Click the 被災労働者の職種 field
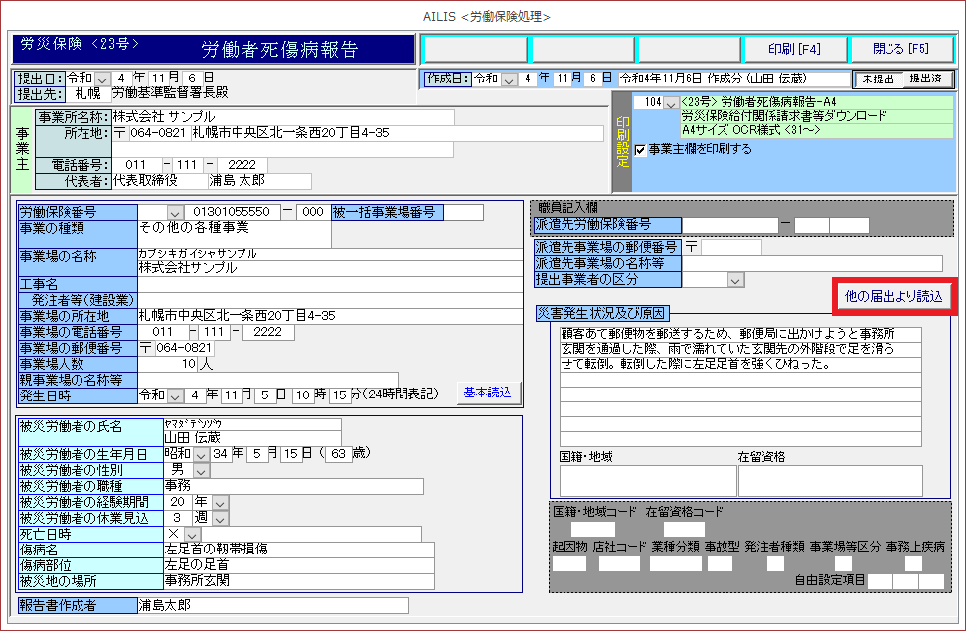Screen dimensions: 966x631 pyautogui.click(x=293, y=486)
